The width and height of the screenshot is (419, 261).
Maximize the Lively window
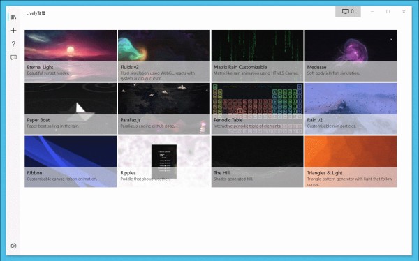click(388, 11)
